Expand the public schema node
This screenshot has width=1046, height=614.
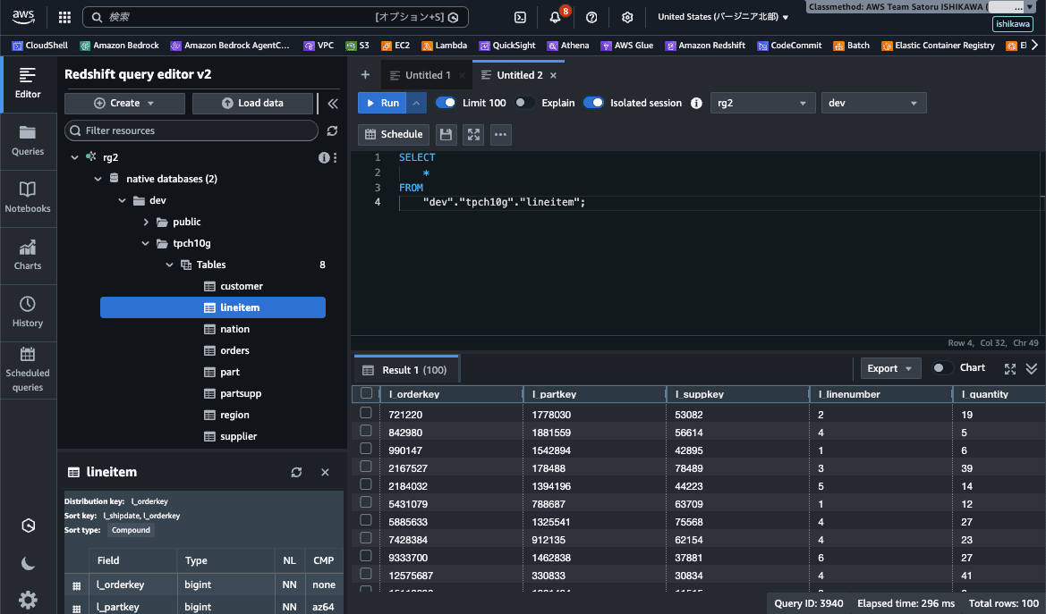click(146, 222)
